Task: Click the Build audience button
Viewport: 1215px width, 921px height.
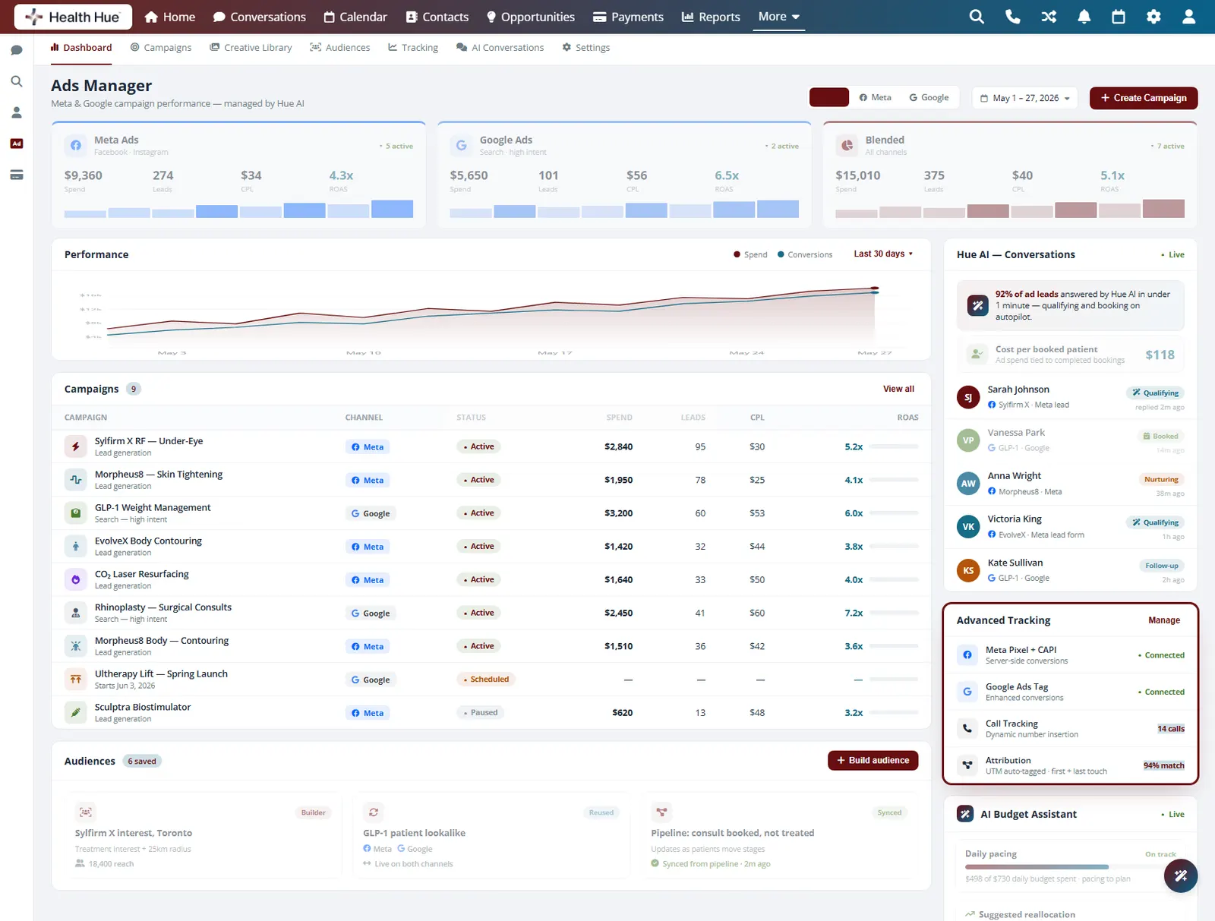Action: pos(873,760)
